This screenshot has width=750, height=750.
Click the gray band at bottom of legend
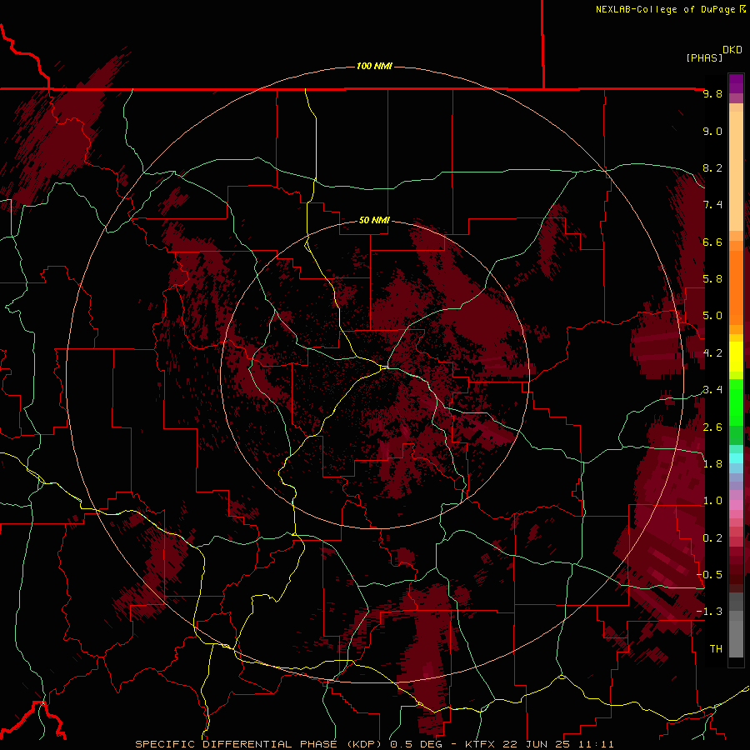pyautogui.click(x=736, y=625)
